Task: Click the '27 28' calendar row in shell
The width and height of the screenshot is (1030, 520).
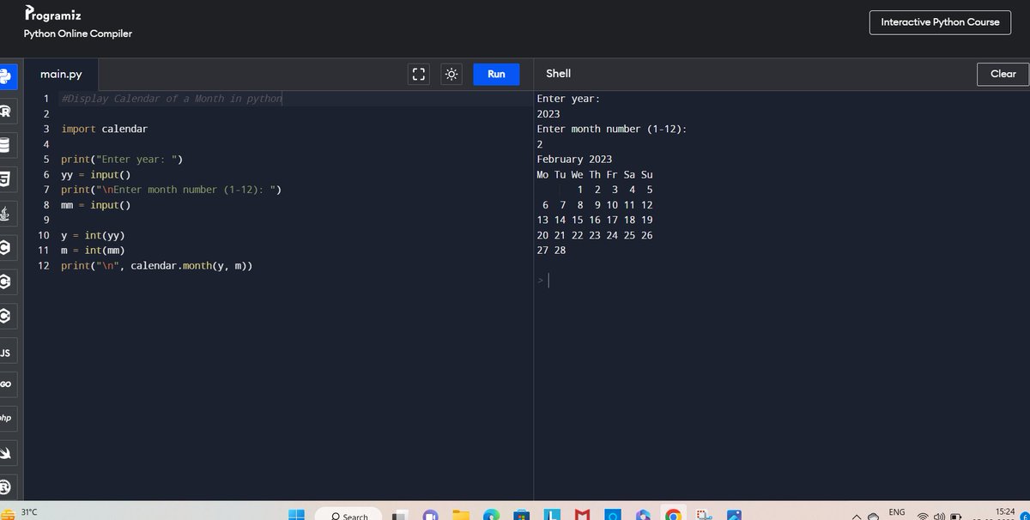Action: coord(552,251)
